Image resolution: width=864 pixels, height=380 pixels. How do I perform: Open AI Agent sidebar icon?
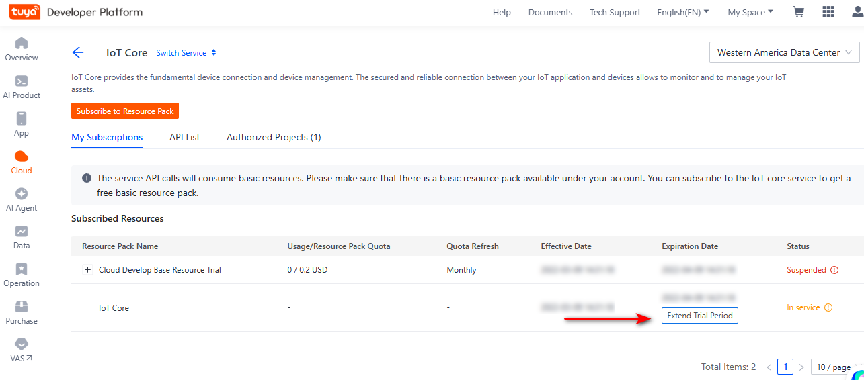coord(22,194)
